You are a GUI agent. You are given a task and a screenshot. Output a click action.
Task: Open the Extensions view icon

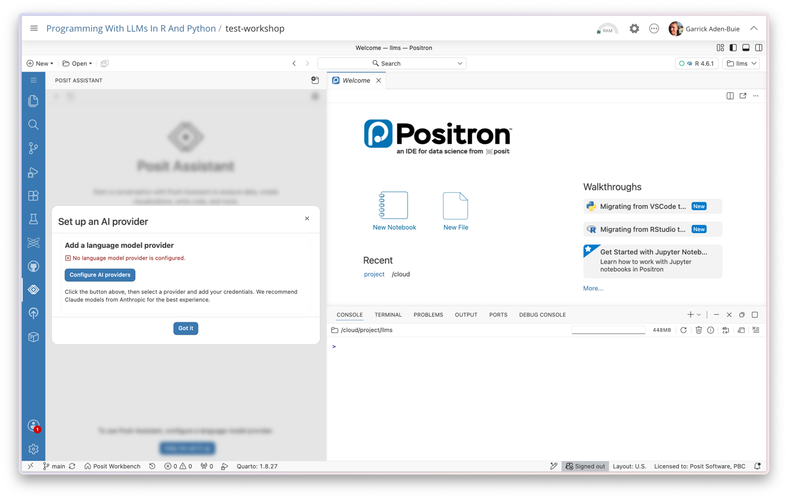(33, 195)
